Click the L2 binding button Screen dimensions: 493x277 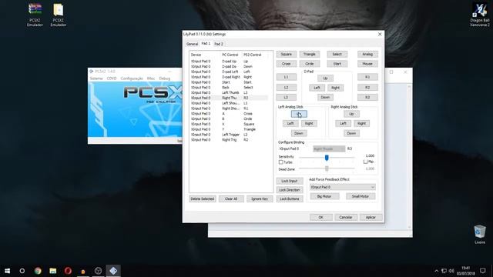286,87
